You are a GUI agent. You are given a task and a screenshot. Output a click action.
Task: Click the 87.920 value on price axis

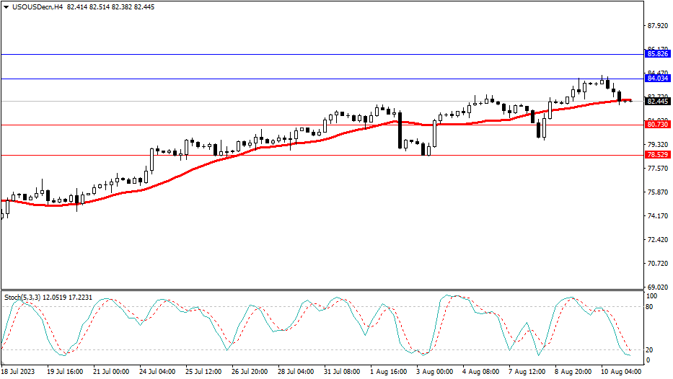656,26
